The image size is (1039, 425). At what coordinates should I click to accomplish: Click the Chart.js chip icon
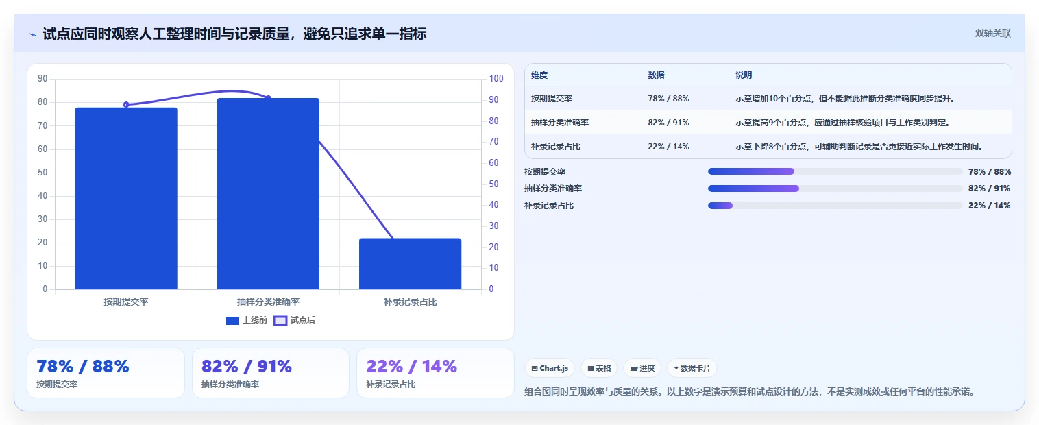[x=534, y=368]
